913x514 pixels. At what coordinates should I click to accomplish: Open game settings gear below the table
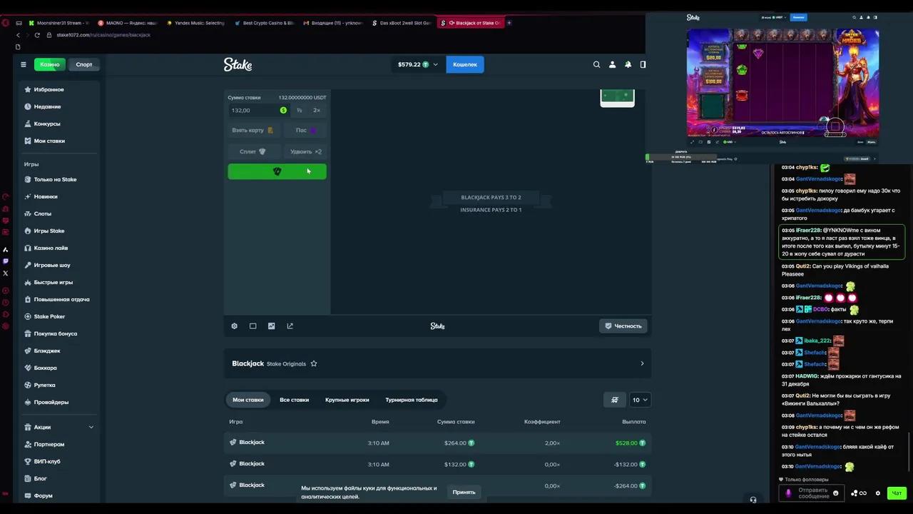tap(234, 326)
